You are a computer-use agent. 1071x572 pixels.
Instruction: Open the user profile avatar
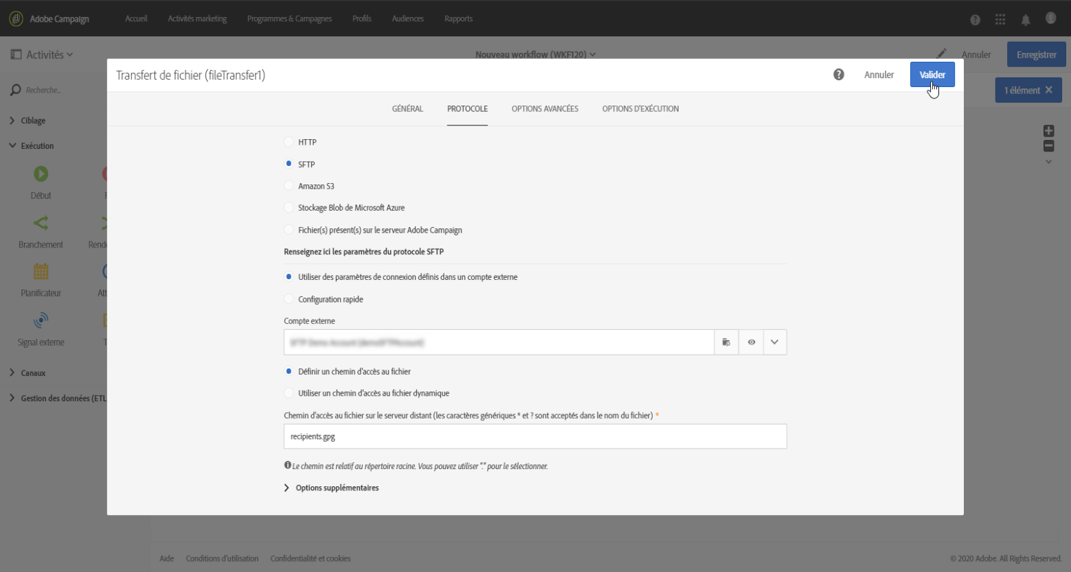[x=1050, y=18]
